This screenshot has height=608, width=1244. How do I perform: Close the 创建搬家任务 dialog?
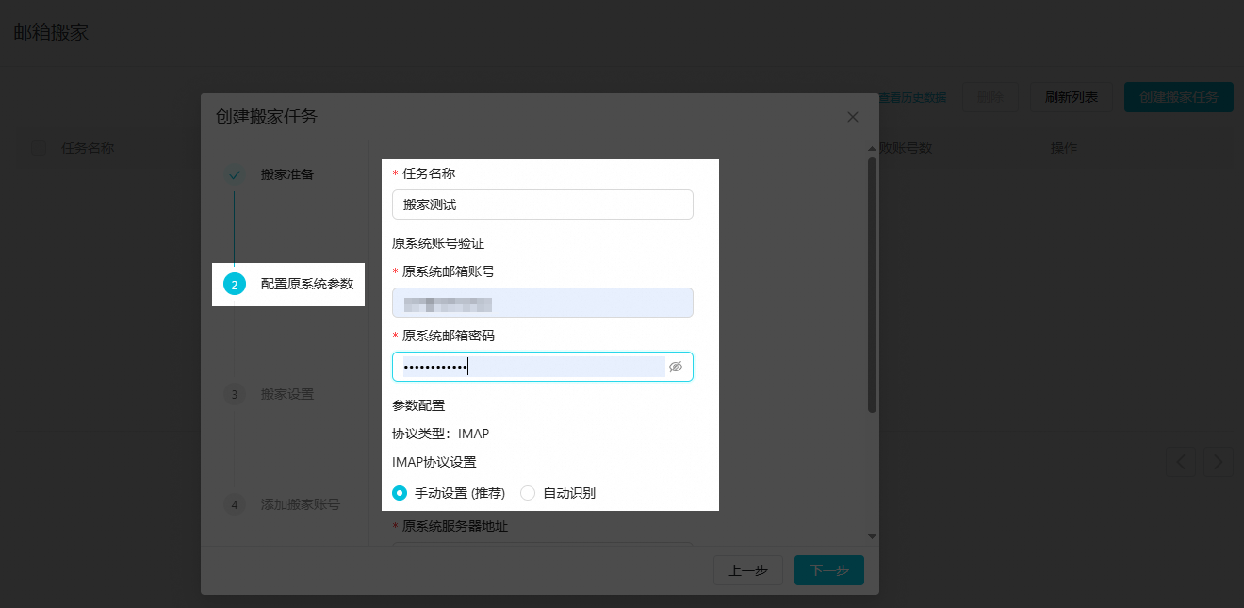(853, 117)
